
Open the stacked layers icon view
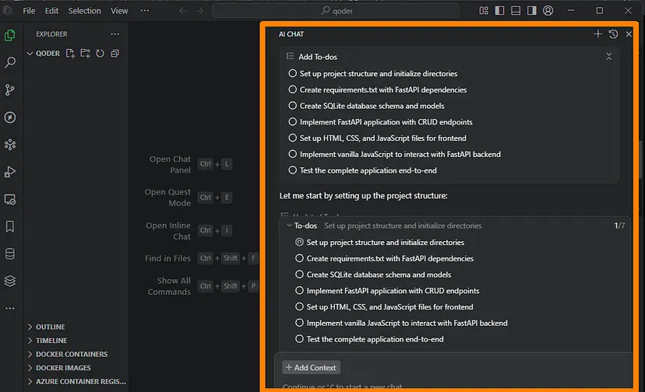click(x=10, y=281)
